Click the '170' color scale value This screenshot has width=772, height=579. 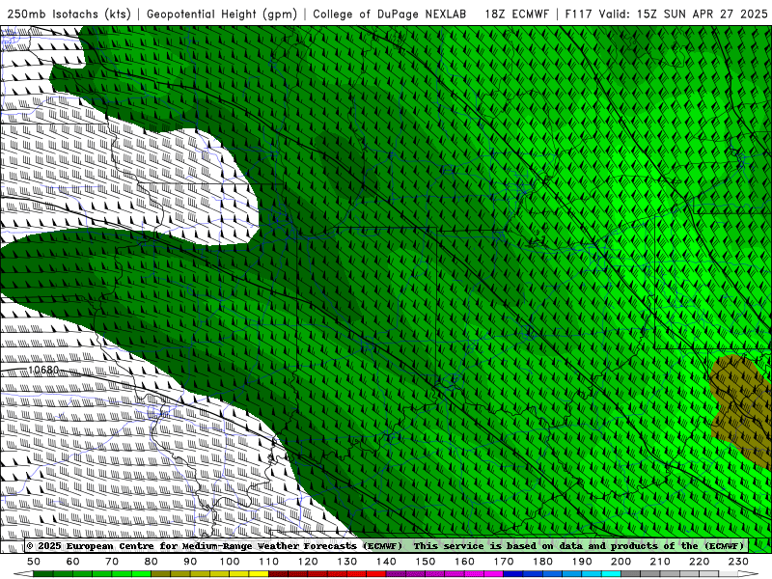[503, 562]
